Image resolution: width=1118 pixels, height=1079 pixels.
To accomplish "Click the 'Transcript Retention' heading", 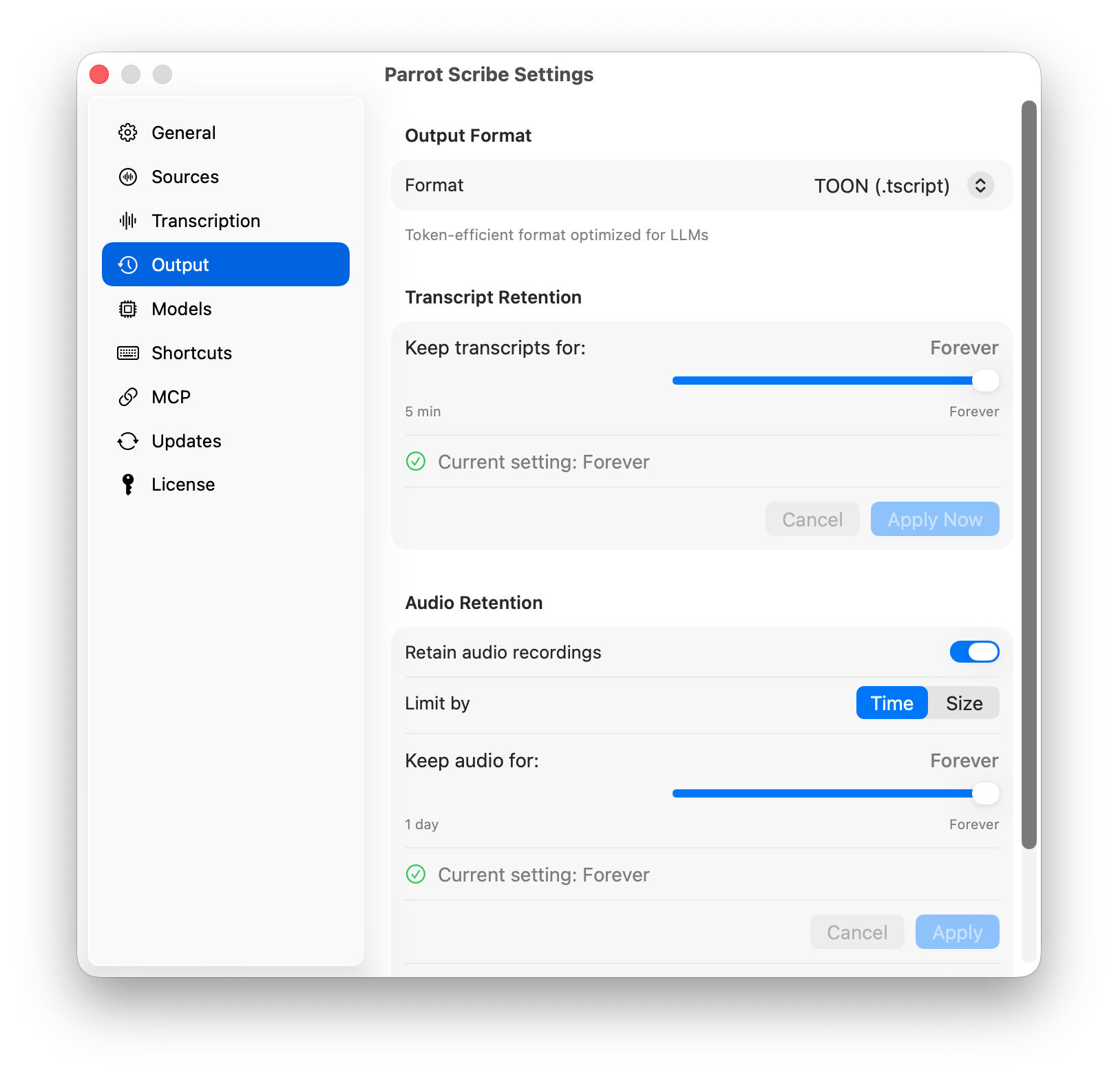I will (x=493, y=297).
